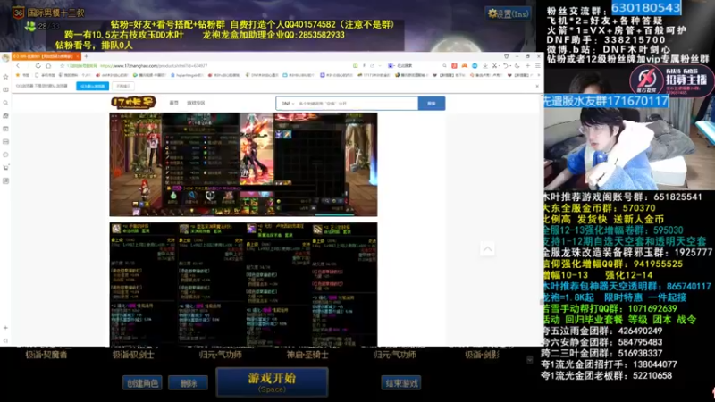Open the browser hamburger menu
The image size is (715, 402).
[x=538, y=65]
